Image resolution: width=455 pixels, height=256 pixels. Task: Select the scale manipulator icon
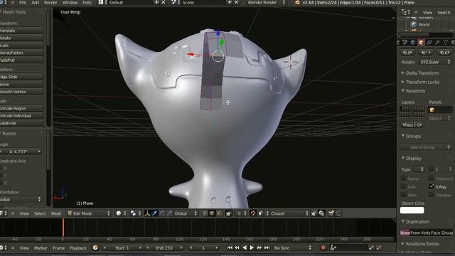click(x=169, y=213)
